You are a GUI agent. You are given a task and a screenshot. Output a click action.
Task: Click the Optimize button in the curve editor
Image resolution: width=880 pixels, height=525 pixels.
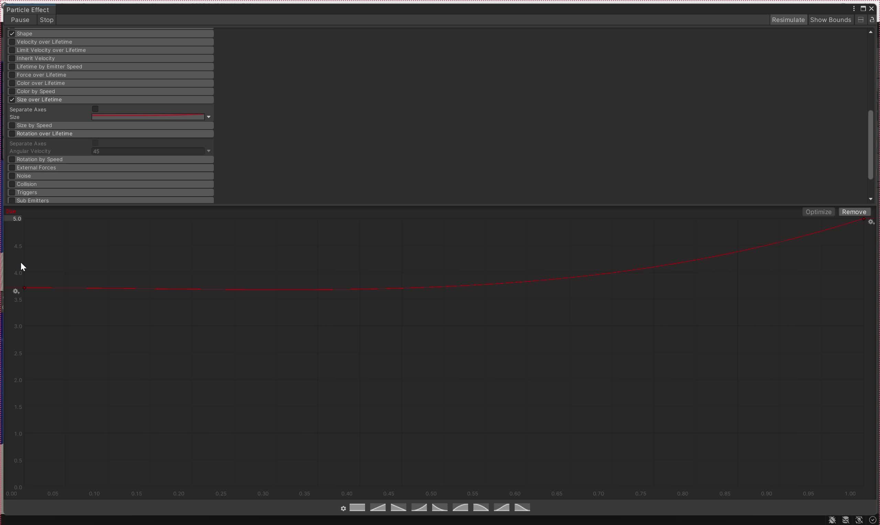pos(818,212)
